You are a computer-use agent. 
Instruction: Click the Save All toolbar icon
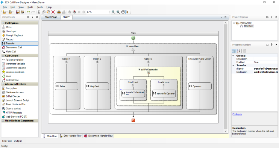tap(23, 12)
